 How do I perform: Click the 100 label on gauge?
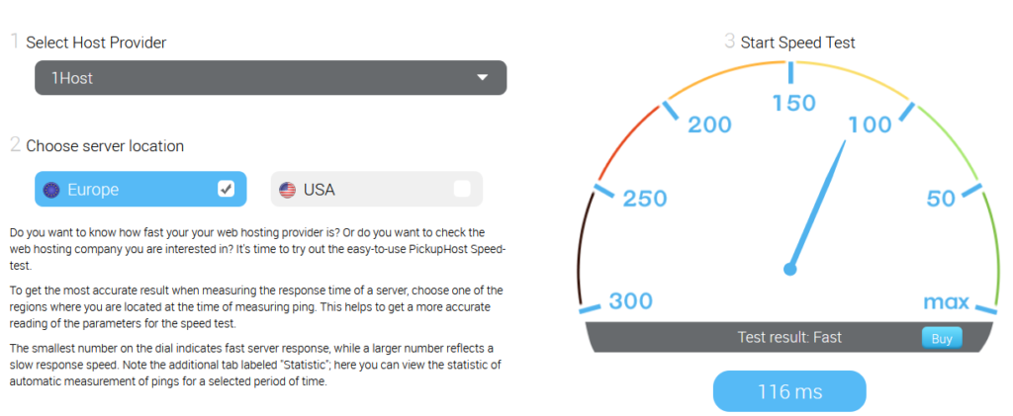point(870,125)
